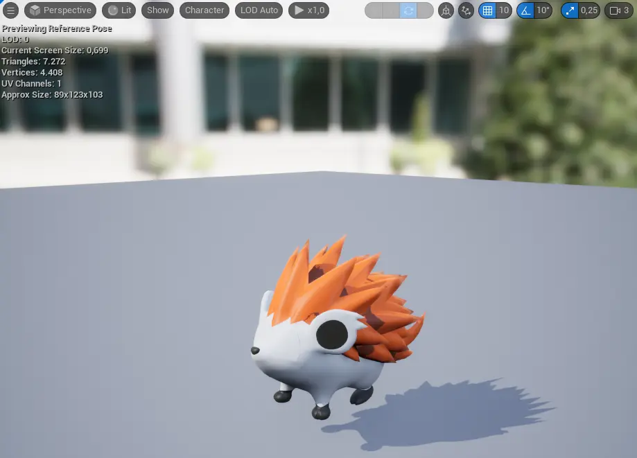637x458 pixels.
Task: Click the coordinate system cube icon
Action: pyautogui.click(x=446, y=10)
